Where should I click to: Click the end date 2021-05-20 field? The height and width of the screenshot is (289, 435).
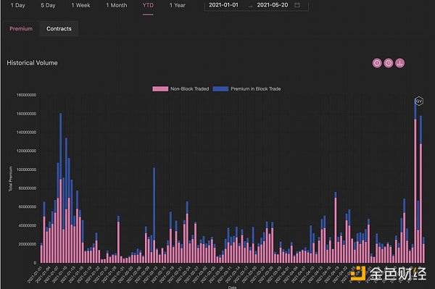pos(273,5)
